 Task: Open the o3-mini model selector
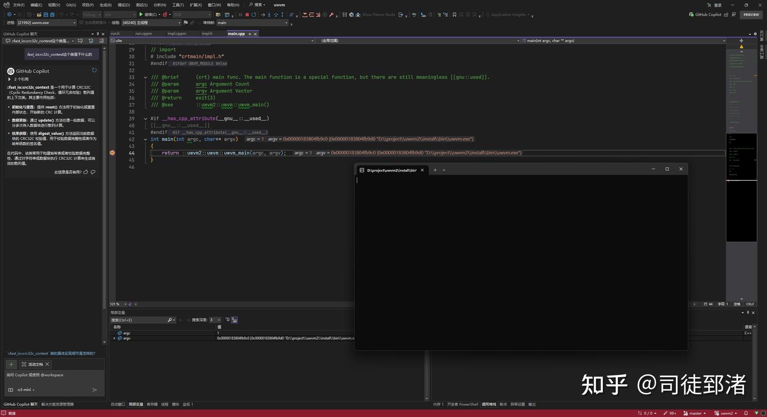coord(25,389)
